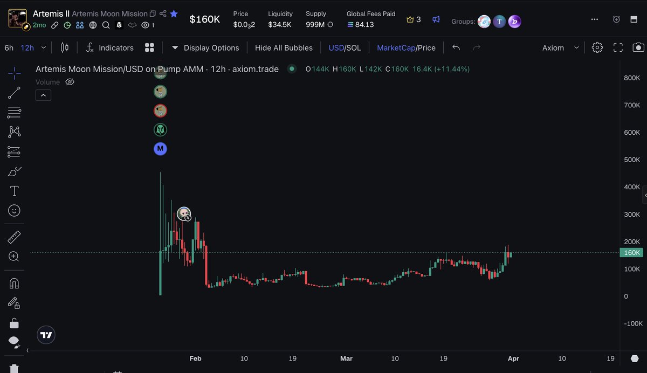Click the share icon beside token name
647x373 pixels.
(163, 14)
